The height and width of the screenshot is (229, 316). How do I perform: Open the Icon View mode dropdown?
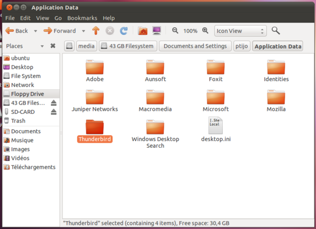[x=240, y=31]
